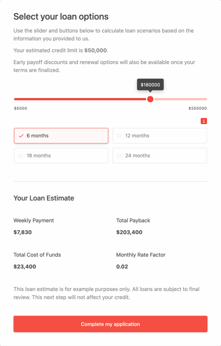Submit with Complete my application button
Image resolution: width=221 pixels, height=346 pixels.
(110, 324)
